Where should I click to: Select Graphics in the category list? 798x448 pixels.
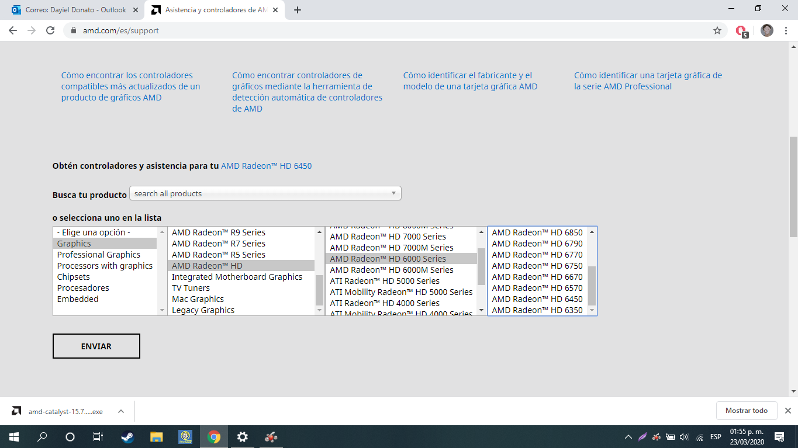(105, 244)
